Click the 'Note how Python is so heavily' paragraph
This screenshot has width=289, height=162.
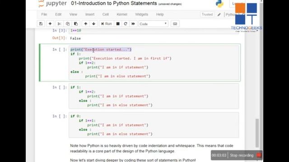152,148
